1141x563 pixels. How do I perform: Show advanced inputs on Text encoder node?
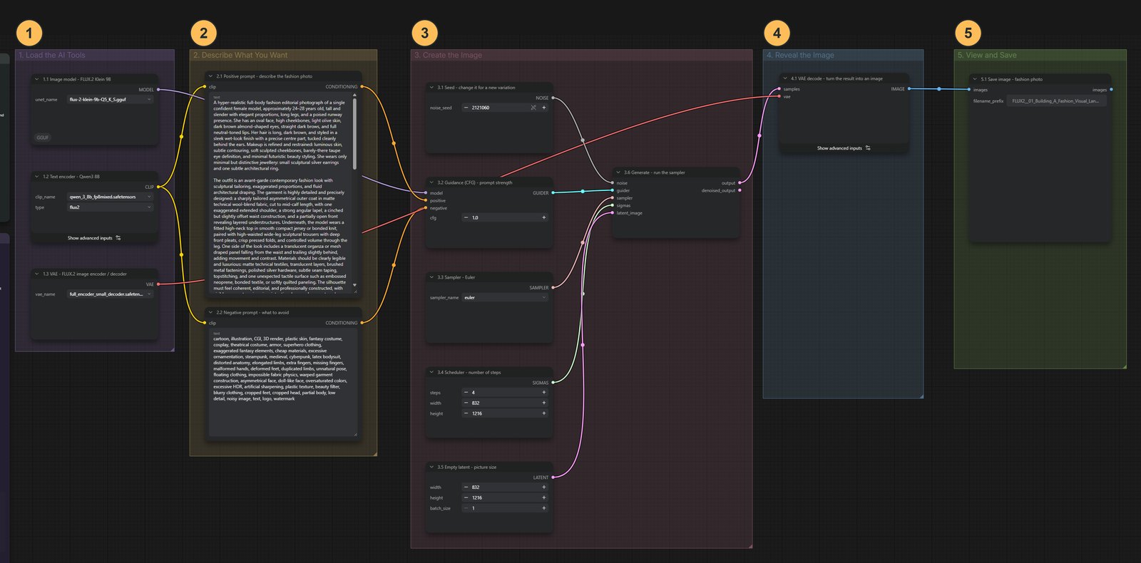(94, 238)
